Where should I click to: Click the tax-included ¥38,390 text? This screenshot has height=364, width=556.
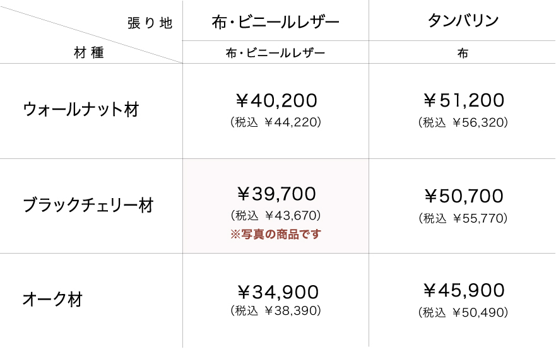[x=276, y=310]
